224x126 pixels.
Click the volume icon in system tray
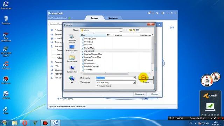click(x=208, y=123)
